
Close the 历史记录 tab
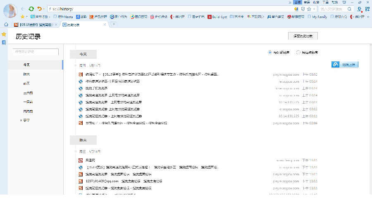tap(105, 25)
